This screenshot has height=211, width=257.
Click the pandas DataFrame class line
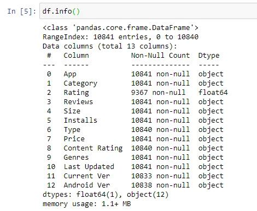(120, 28)
